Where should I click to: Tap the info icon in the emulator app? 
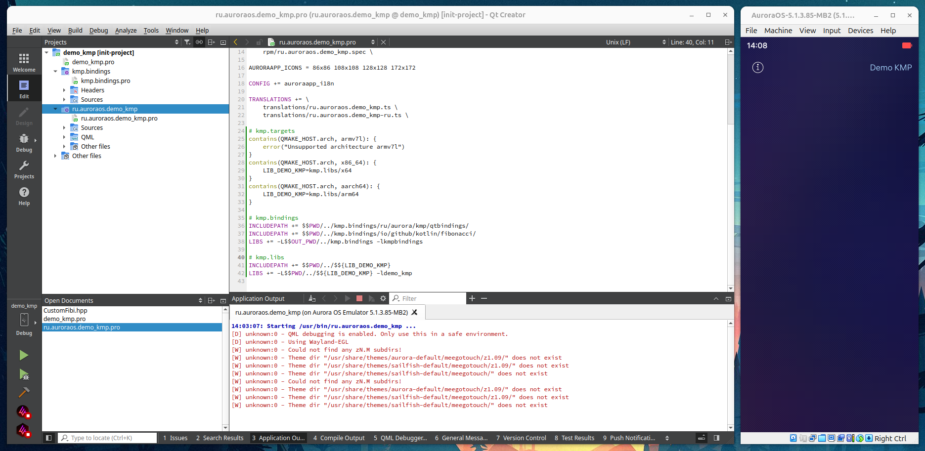[x=757, y=68]
